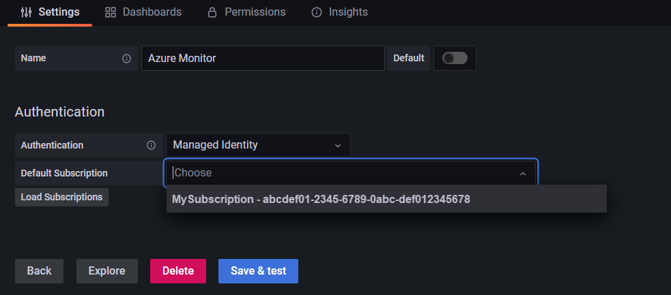Image resolution: width=671 pixels, height=295 pixels.
Task: Click the Default Subscription Choose combo box
Action: (341, 173)
